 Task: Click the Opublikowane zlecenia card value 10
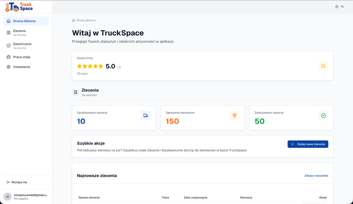coord(81,121)
